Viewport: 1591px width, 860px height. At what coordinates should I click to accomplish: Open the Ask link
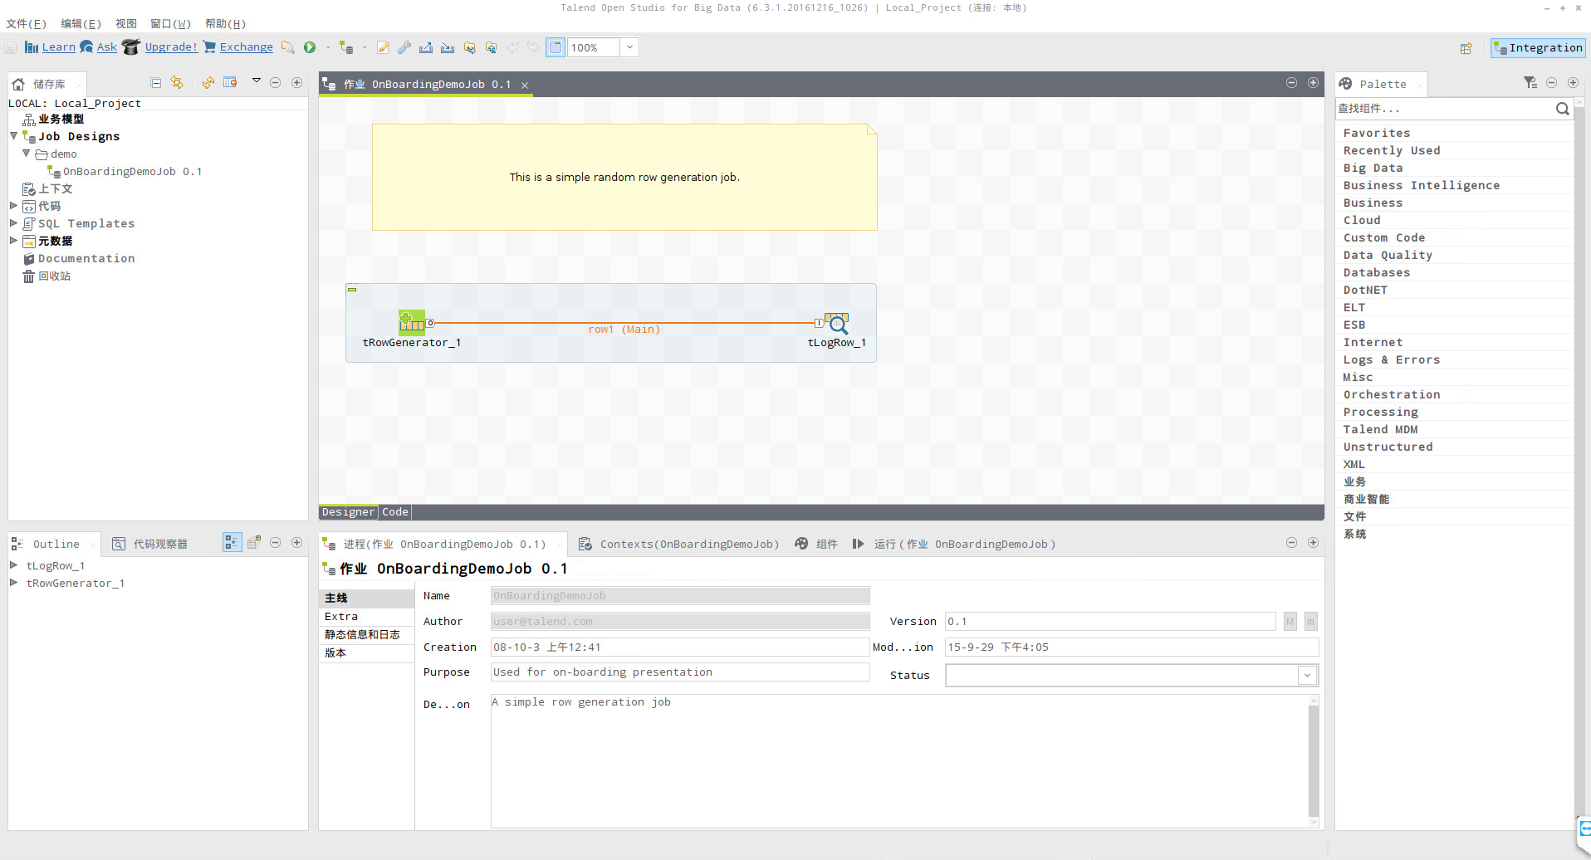click(107, 47)
